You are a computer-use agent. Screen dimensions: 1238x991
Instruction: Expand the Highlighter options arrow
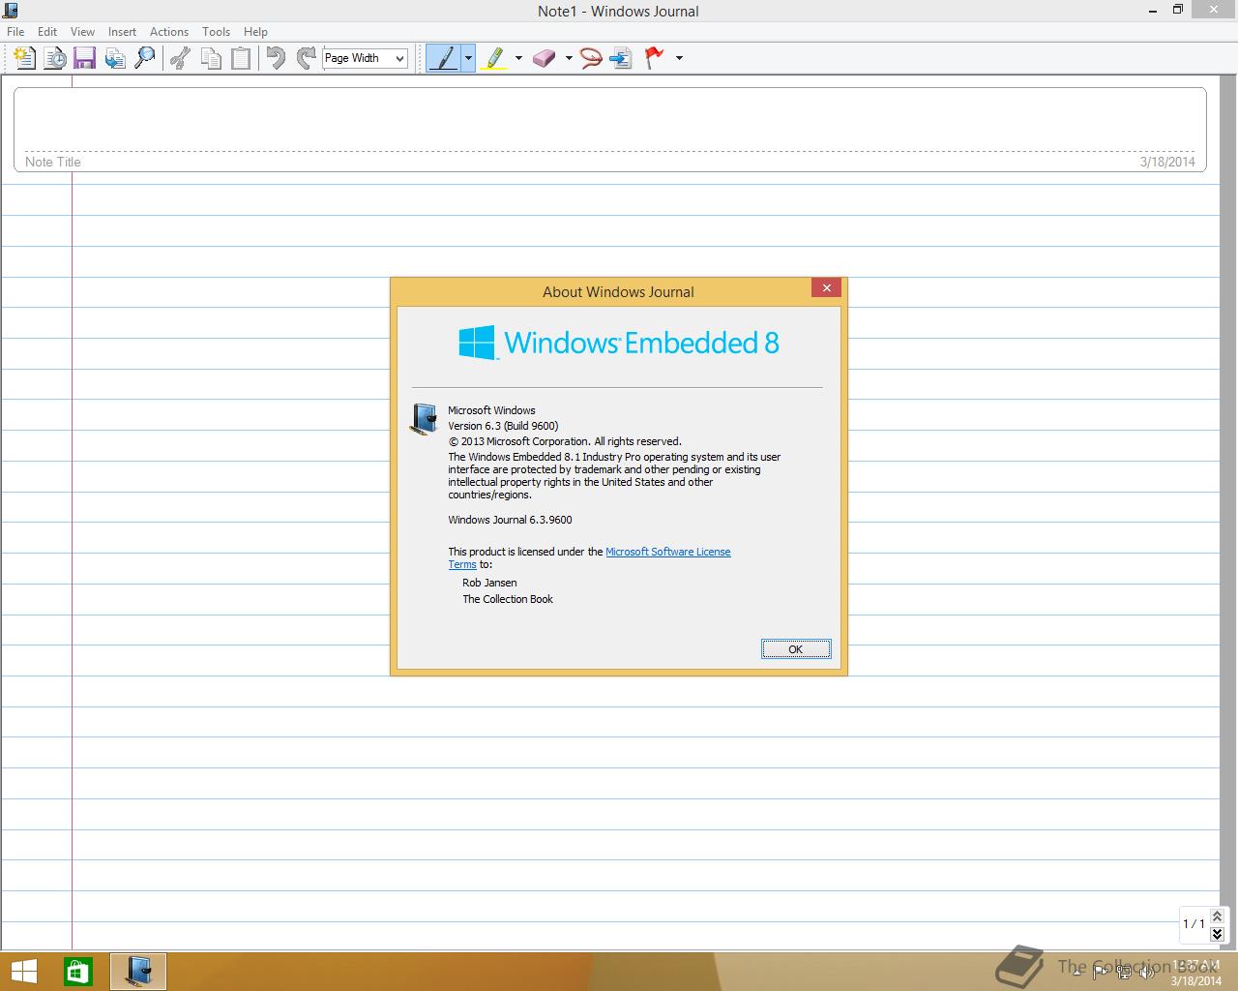point(518,58)
